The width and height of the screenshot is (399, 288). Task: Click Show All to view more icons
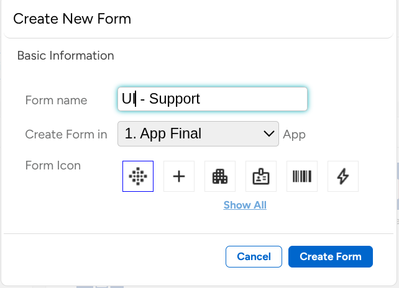click(245, 205)
